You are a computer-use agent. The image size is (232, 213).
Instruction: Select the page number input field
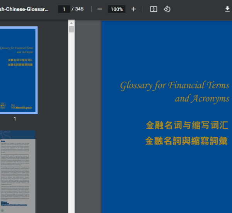click(x=64, y=9)
